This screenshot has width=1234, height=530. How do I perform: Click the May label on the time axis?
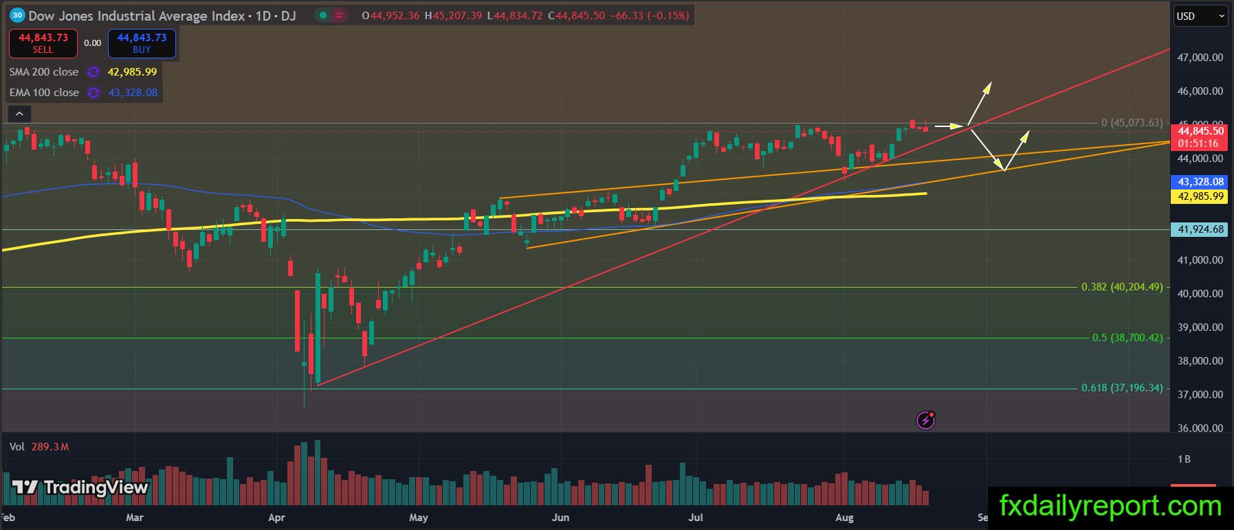[x=418, y=518]
